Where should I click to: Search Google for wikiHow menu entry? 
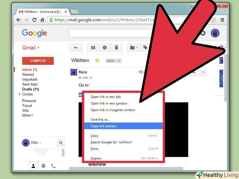click(x=123, y=142)
